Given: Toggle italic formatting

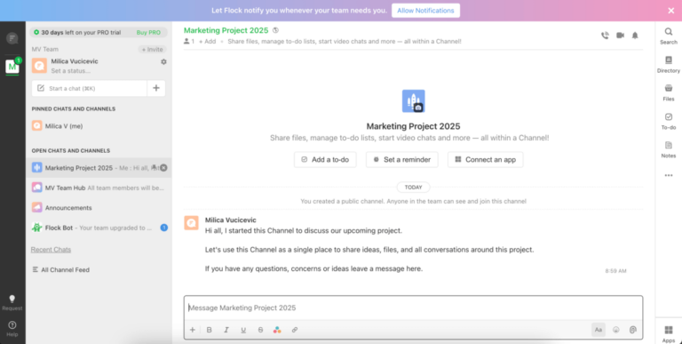Looking at the screenshot, I should 226,330.
